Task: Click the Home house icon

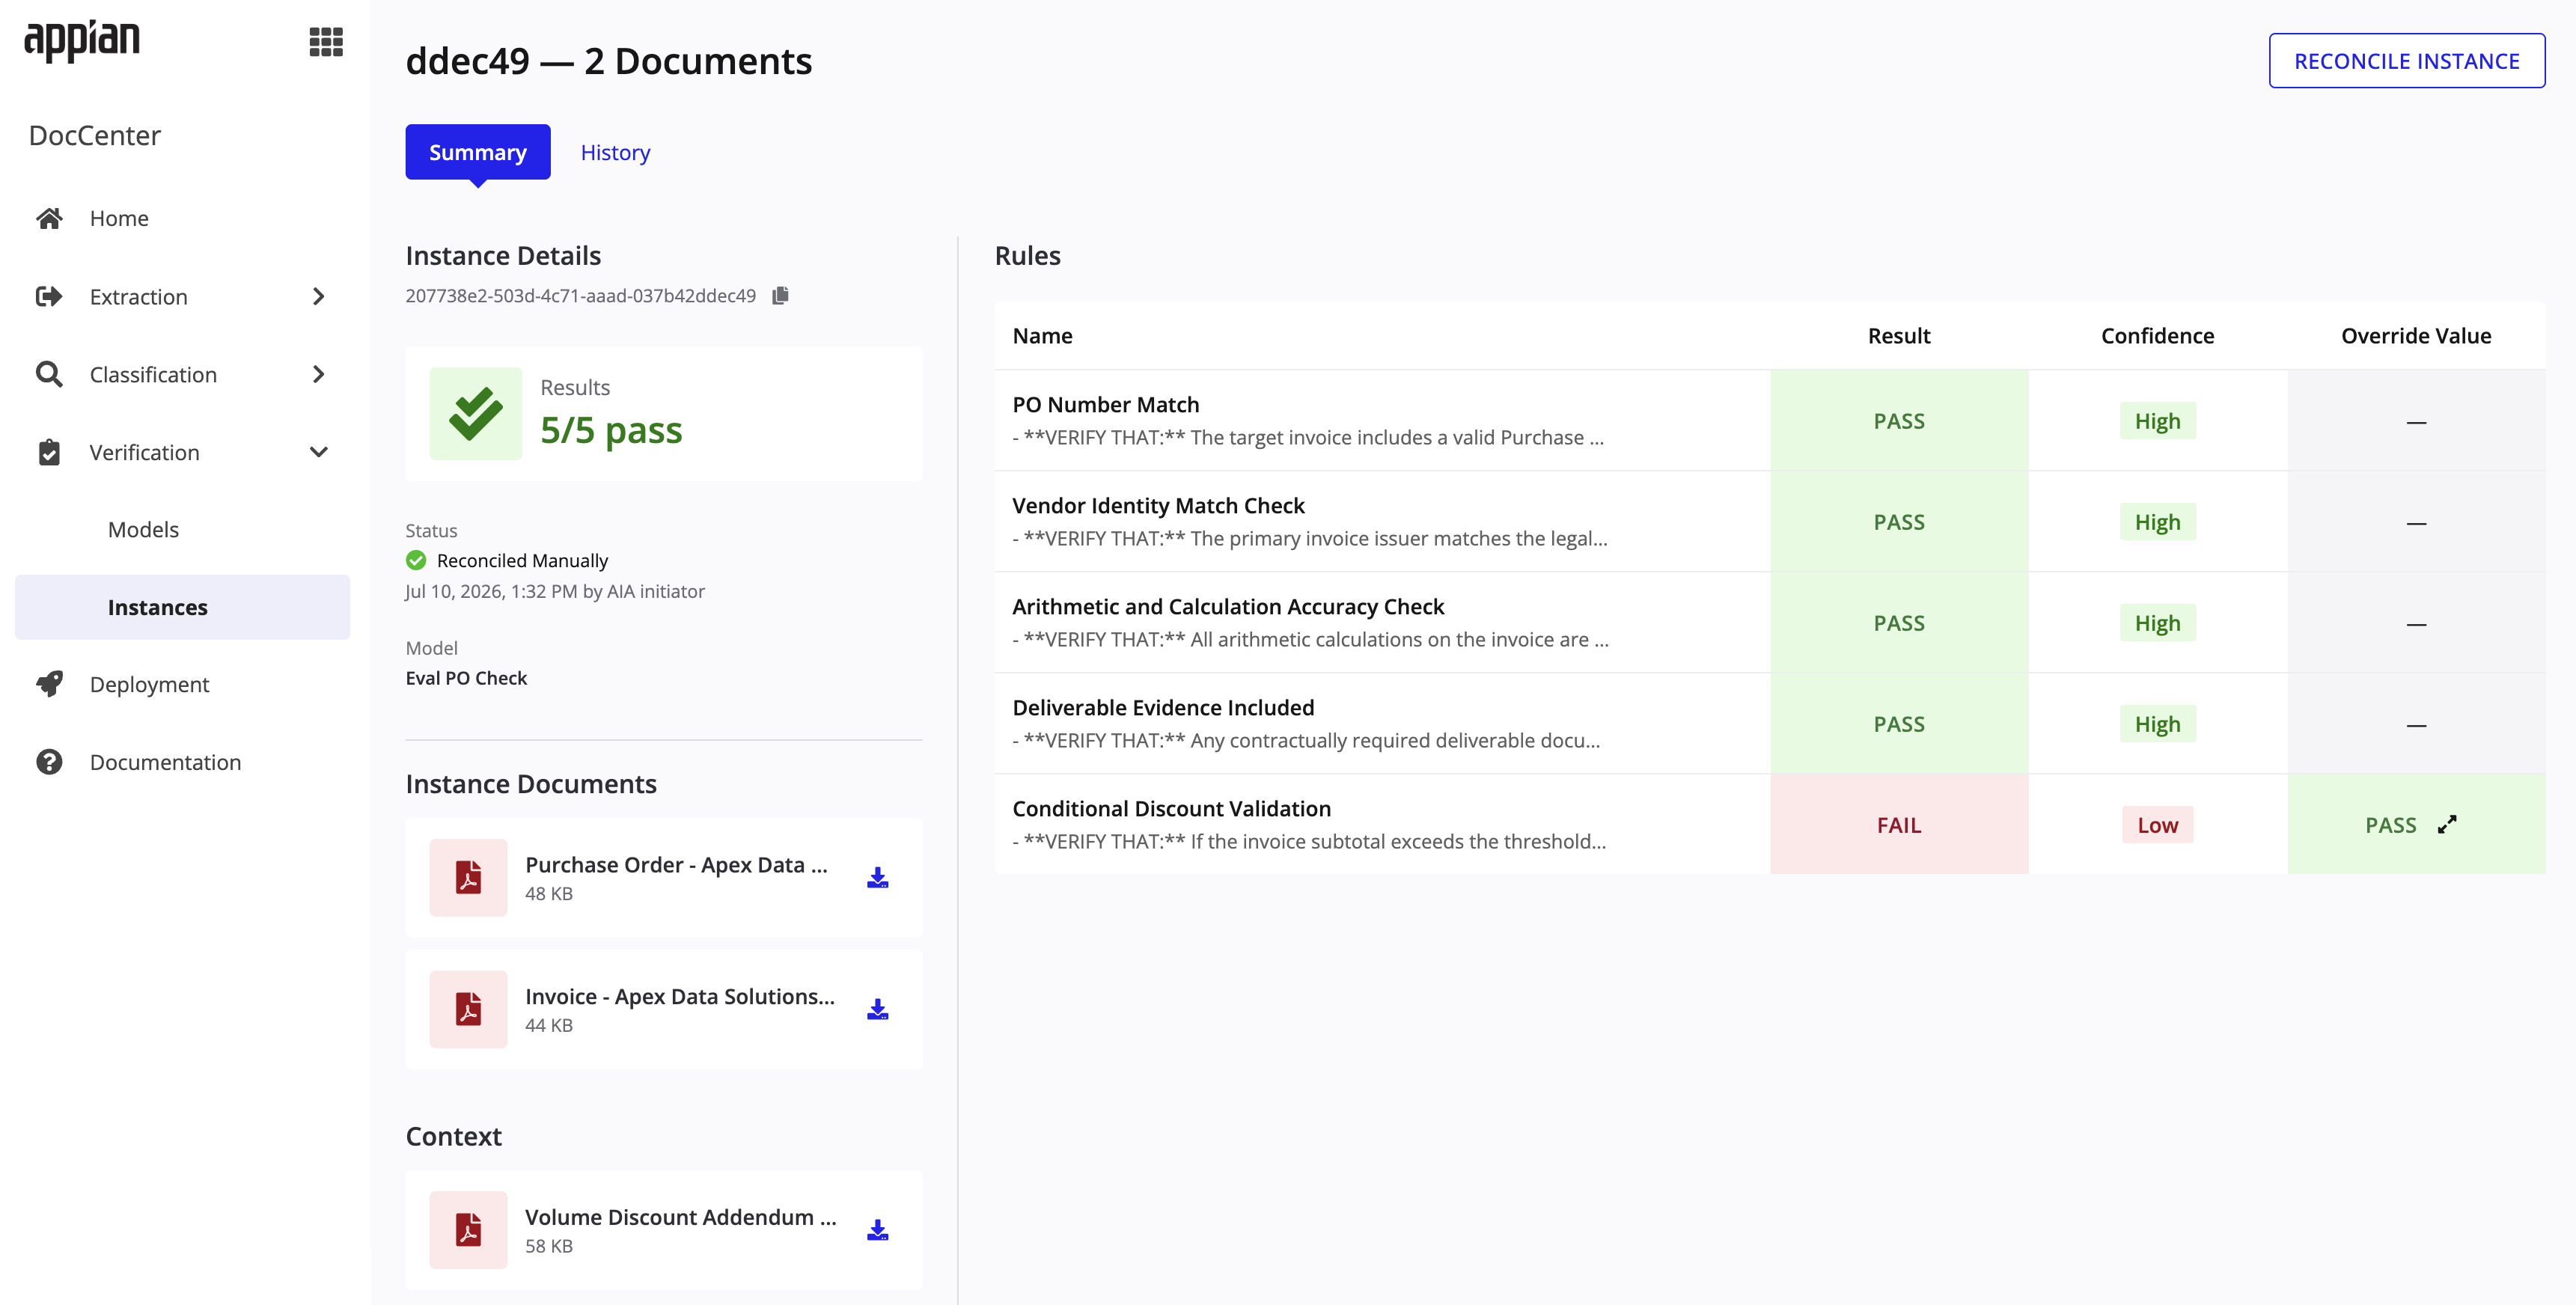Action: [49, 218]
